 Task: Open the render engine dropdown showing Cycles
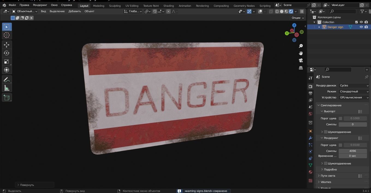(354, 85)
